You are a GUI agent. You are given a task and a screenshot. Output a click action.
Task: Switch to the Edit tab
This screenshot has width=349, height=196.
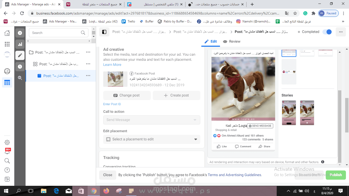pos(211,41)
